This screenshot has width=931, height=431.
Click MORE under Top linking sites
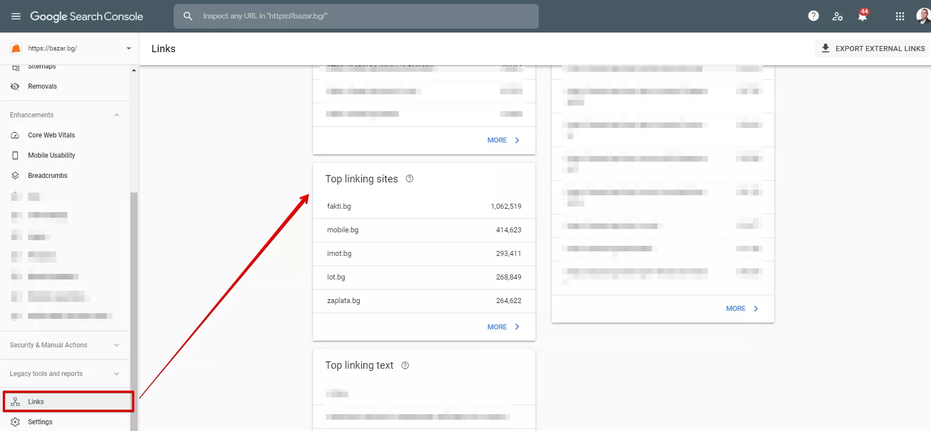click(503, 327)
